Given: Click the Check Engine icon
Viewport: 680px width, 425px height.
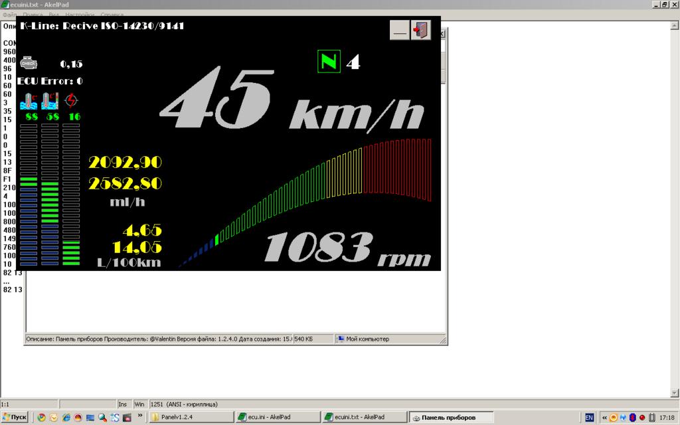Looking at the screenshot, I should pyautogui.click(x=29, y=63).
